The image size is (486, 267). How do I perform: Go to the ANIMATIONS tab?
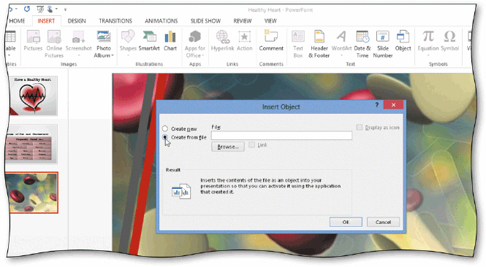162,21
